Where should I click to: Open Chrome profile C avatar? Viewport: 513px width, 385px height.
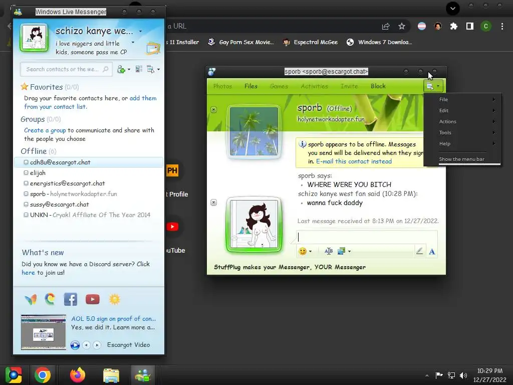tap(486, 26)
